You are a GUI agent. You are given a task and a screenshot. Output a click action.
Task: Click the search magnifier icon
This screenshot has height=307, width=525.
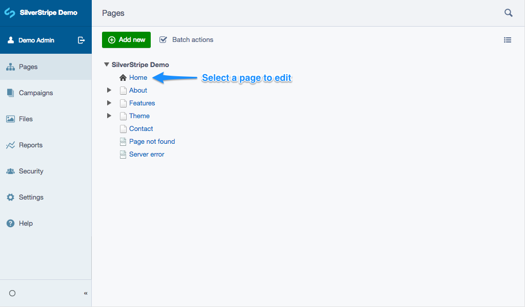508,12
